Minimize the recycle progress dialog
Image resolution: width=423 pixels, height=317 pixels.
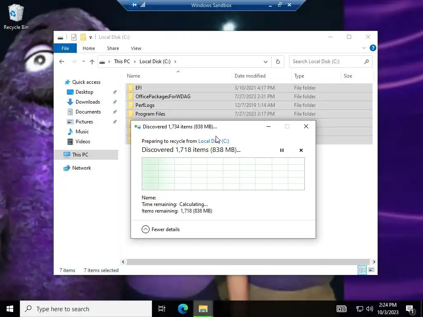click(269, 126)
